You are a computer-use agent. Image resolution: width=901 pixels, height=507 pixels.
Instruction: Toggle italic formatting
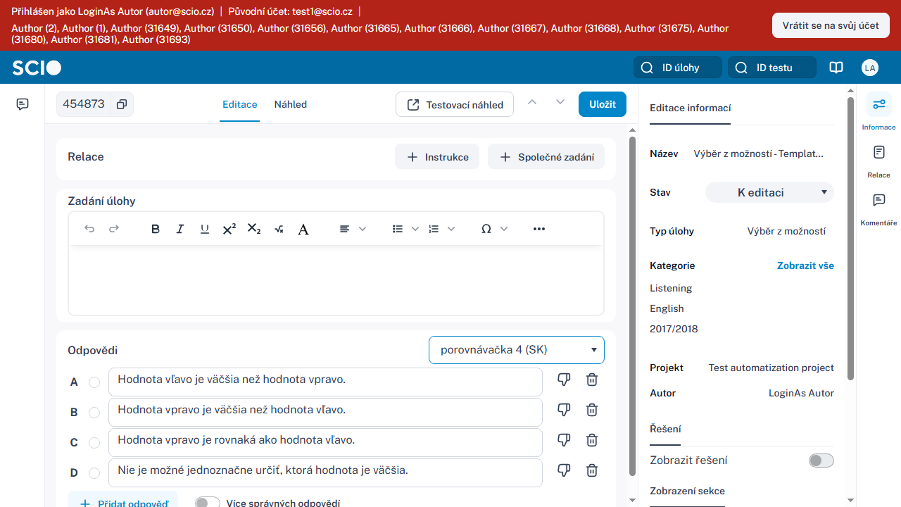180,229
